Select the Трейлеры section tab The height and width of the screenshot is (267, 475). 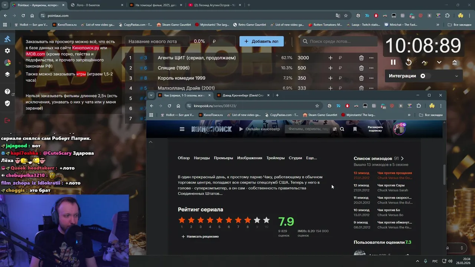click(275, 158)
